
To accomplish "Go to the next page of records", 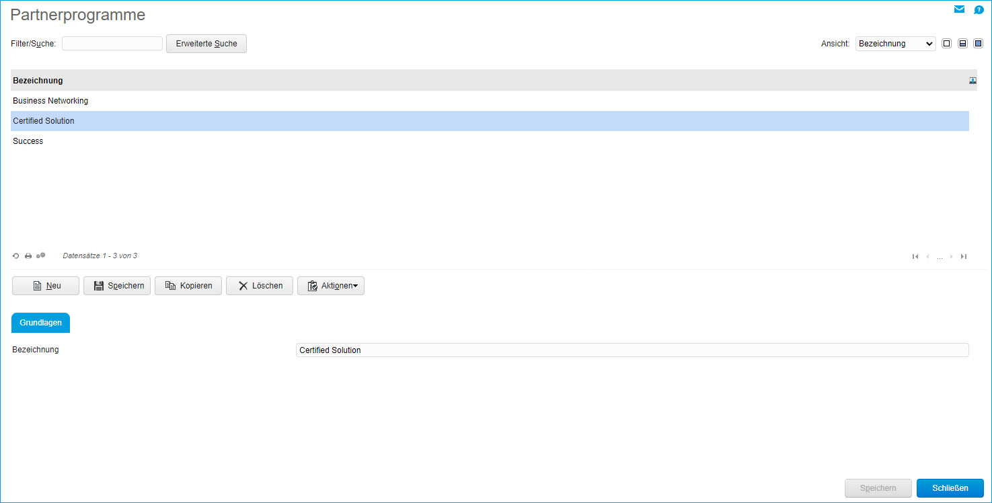I will (x=951, y=256).
